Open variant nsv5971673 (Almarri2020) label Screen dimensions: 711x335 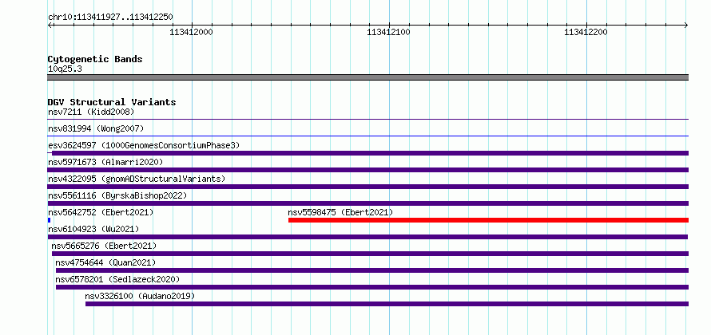pos(105,162)
